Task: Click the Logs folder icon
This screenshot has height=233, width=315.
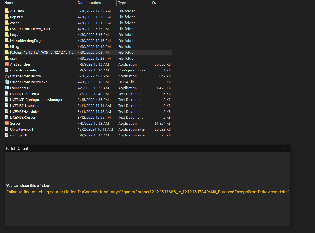Action: pos(7,35)
